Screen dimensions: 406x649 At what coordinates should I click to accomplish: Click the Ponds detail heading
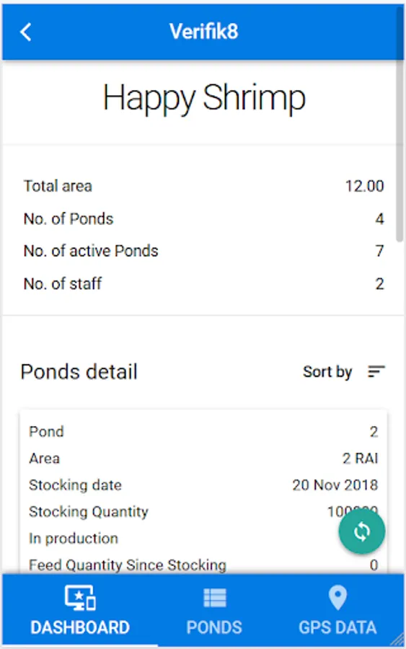click(79, 371)
